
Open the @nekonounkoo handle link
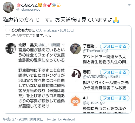(x=28, y=10)
